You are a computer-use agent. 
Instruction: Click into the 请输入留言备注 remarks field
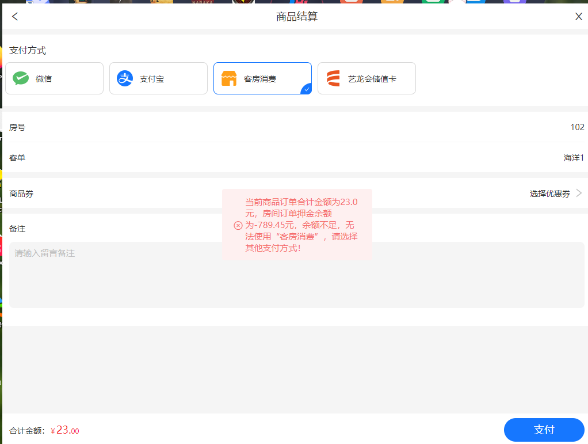click(297, 275)
